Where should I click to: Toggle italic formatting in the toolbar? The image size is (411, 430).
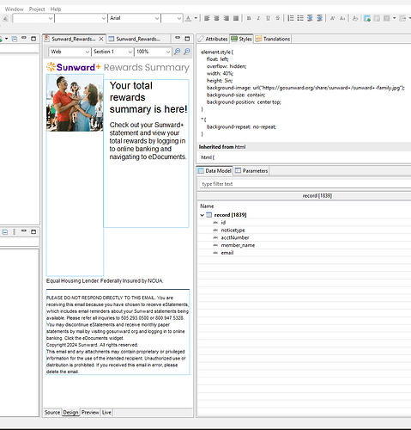[258, 18]
